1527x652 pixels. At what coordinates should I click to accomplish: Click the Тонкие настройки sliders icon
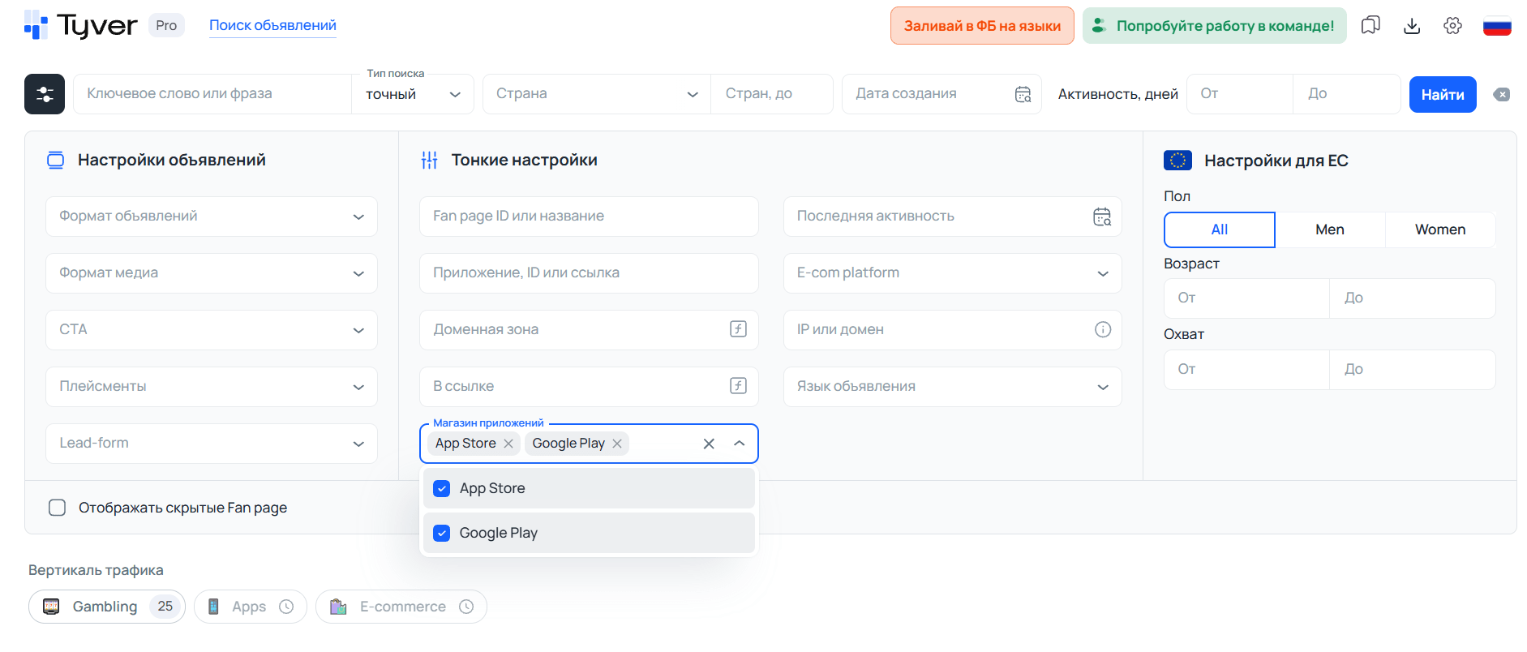point(430,161)
